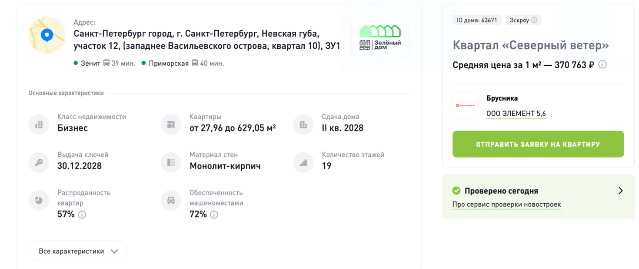
Task: Expand Все характеристики dropdown
Action: coord(77,251)
